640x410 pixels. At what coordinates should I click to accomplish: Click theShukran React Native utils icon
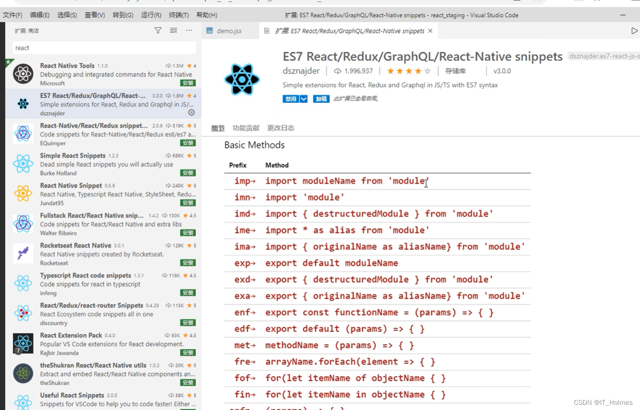(x=23, y=373)
